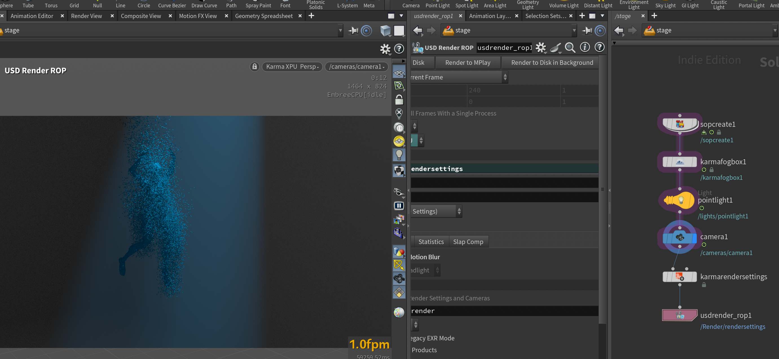Viewport: 779px width, 359px height.
Task: Open left pane tab options arrow
Action: (401, 16)
